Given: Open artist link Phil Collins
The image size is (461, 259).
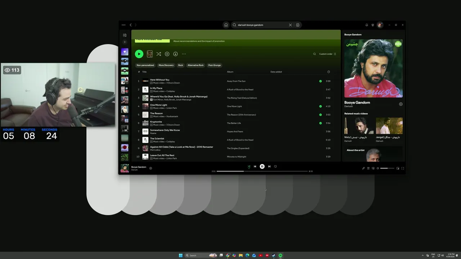Looking at the screenshot, I should click(155, 150).
